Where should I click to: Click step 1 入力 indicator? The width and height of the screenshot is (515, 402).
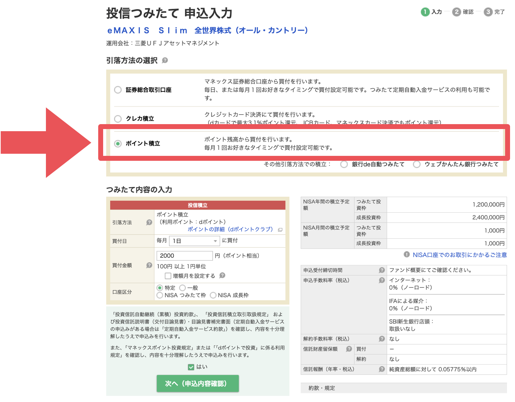coord(431,12)
